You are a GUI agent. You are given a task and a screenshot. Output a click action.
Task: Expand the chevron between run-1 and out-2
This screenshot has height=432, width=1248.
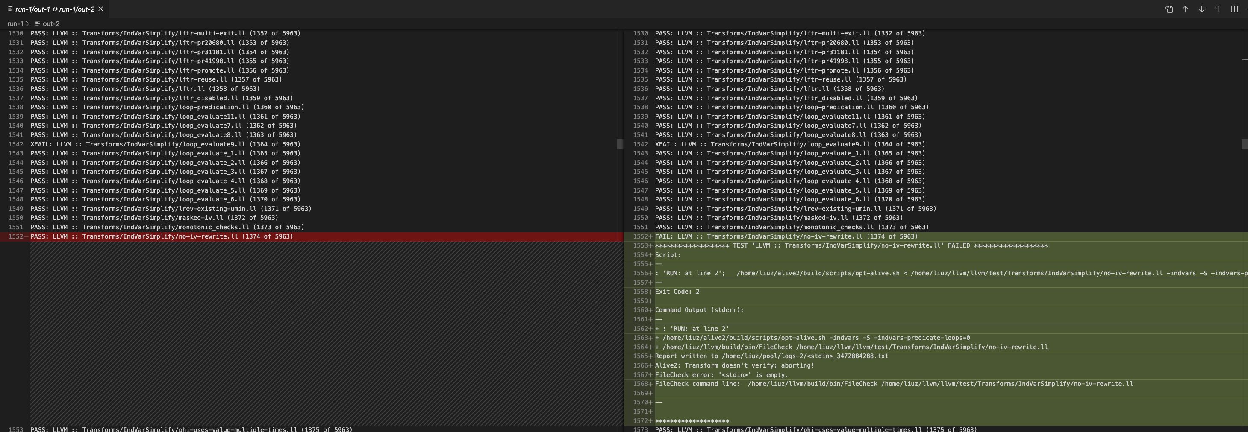[x=28, y=24]
